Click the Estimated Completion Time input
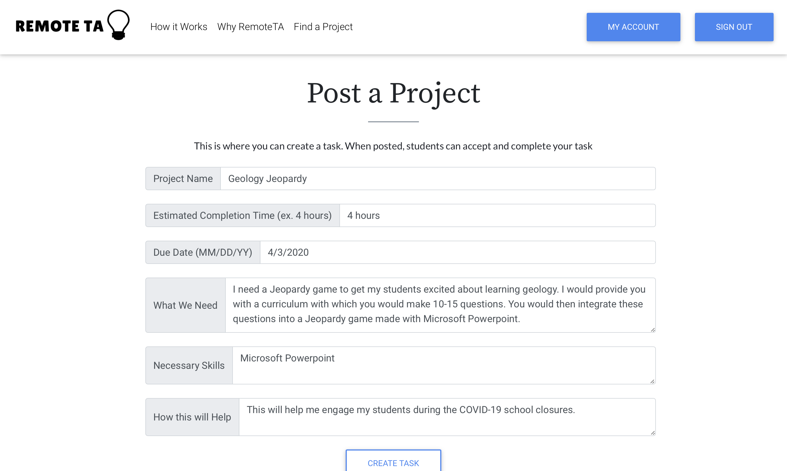This screenshot has height=471, width=787. [497, 216]
